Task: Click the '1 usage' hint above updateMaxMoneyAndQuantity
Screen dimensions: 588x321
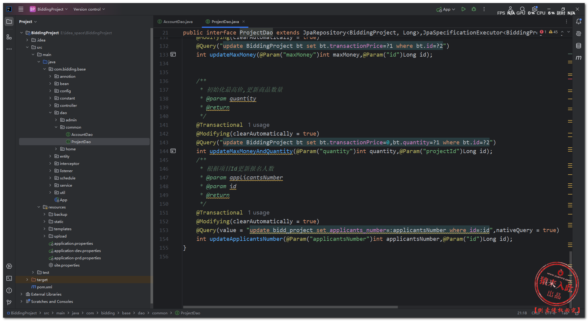Action: 258,125
